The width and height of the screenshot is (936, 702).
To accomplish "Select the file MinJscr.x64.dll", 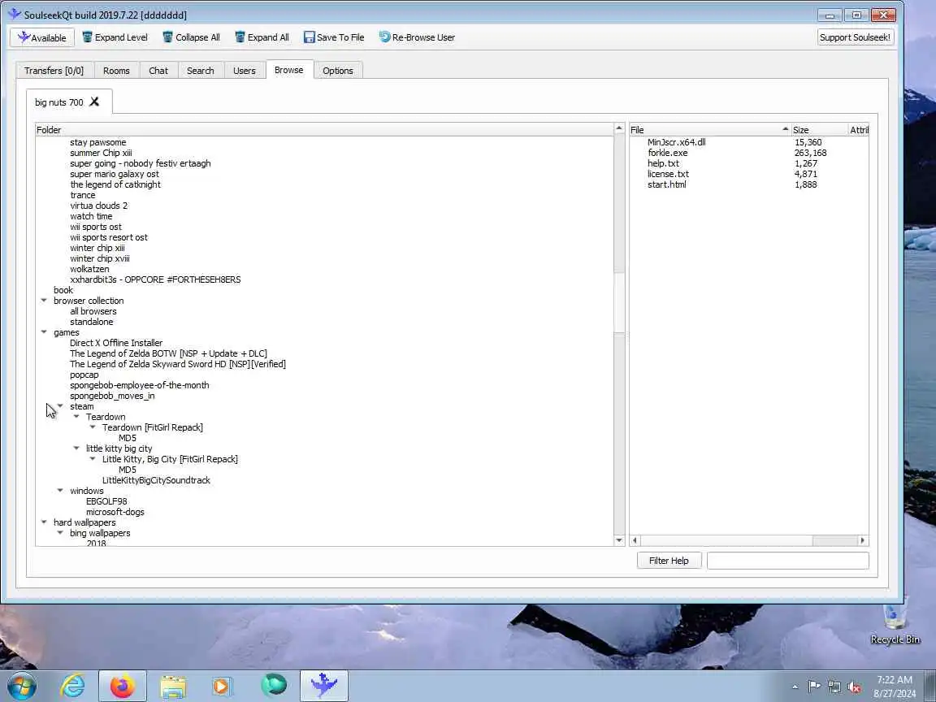I will click(676, 142).
